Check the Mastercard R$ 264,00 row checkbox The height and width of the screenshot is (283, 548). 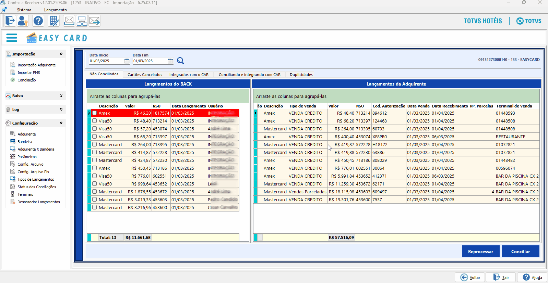tap(94, 144)
